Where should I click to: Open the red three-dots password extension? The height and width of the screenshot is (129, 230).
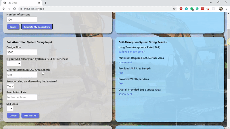(202, 9)
